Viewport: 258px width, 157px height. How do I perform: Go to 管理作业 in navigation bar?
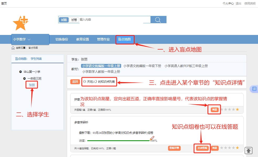pyautogui.click(x=103, y=39)
